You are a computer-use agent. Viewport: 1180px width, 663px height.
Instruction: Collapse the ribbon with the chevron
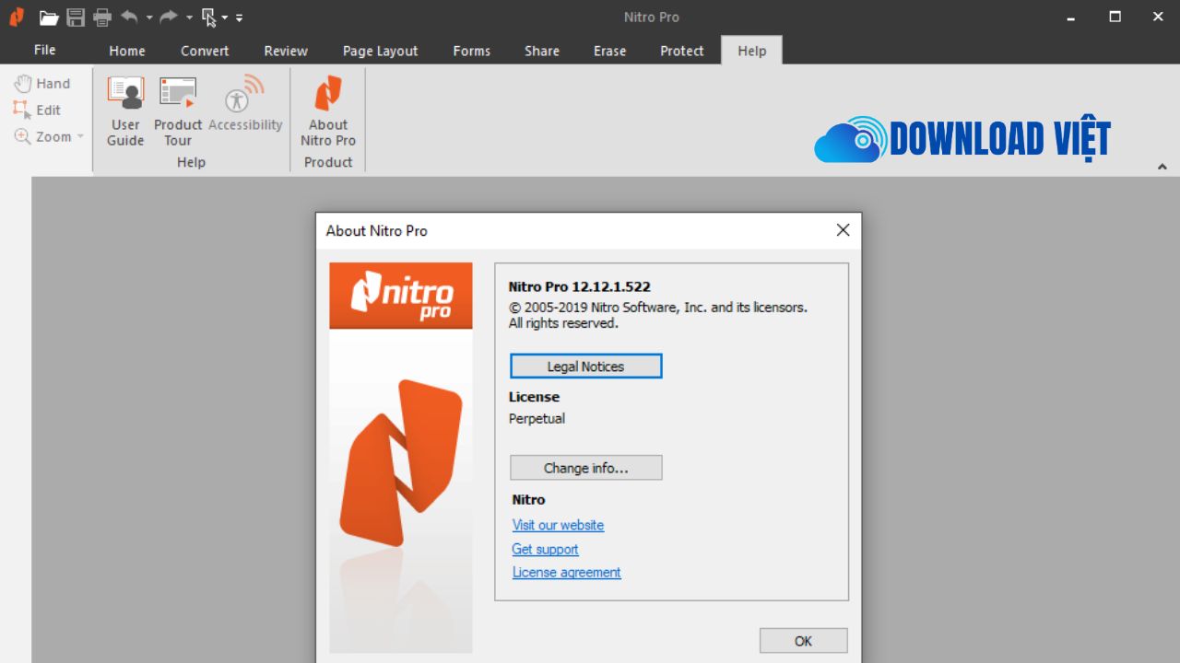pyautogui.click(x=1162, y=167)
